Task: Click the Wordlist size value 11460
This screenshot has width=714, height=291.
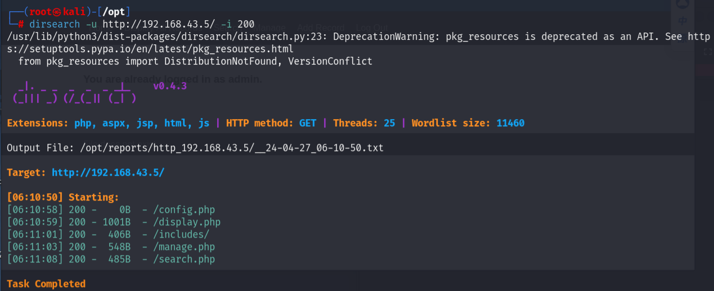Action: [x=510, y=123]
